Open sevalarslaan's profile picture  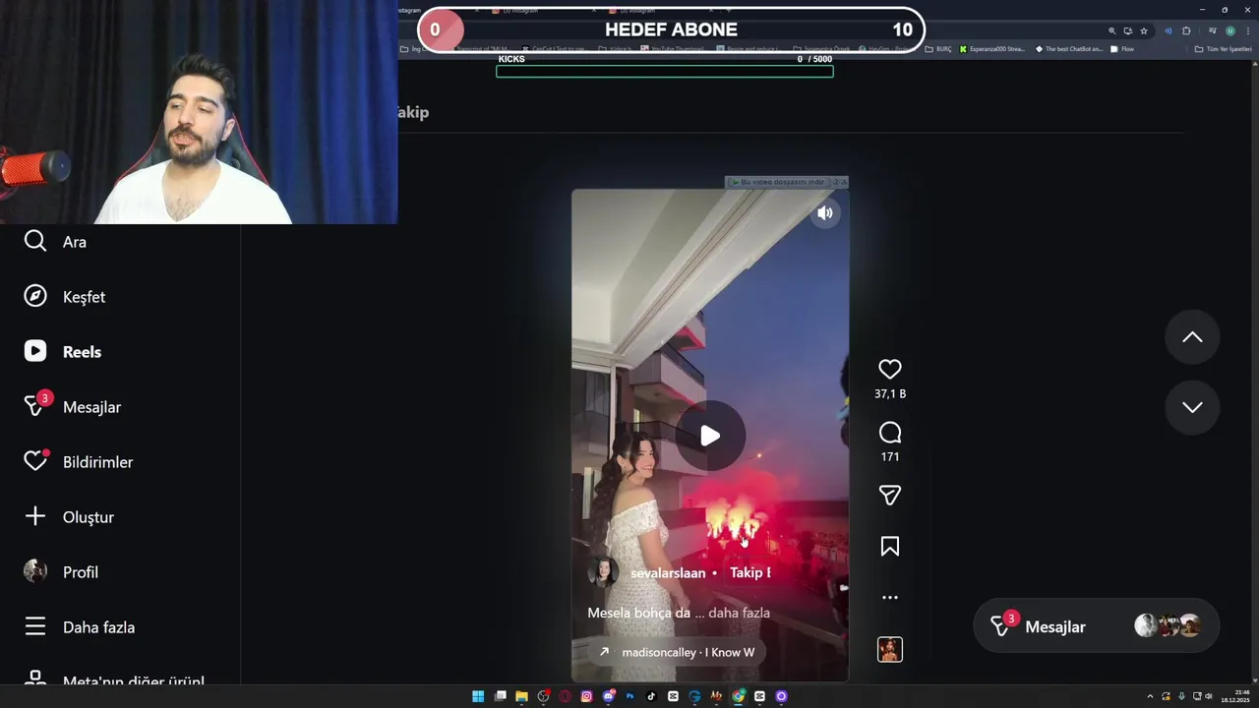(x=603, y=572)
